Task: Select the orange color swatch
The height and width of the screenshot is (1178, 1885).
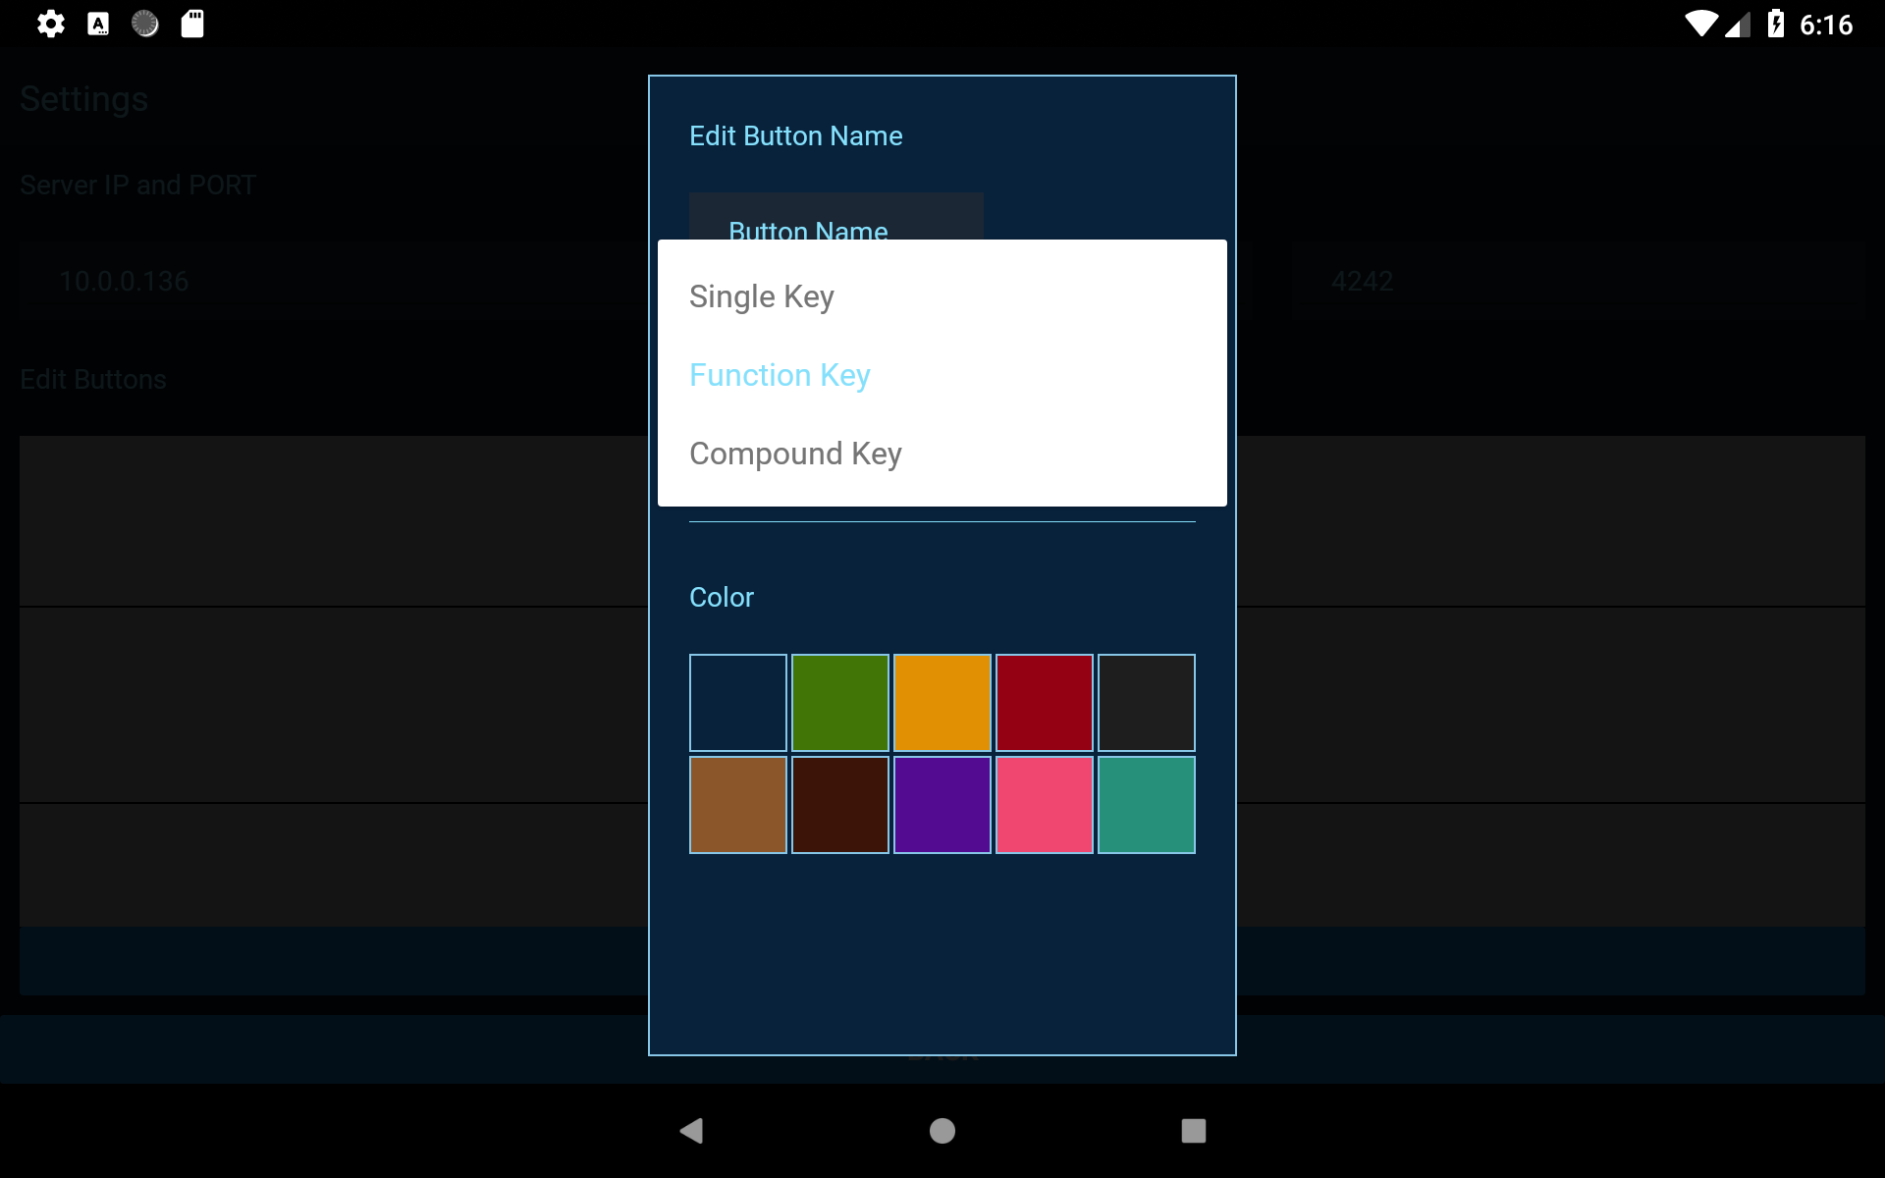Action: (942, 702)
